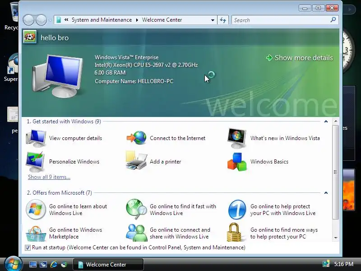Expand the Welcome Center breadcrumb arrow
Screen dimensions: 361x271
click(x=137, y=20)
